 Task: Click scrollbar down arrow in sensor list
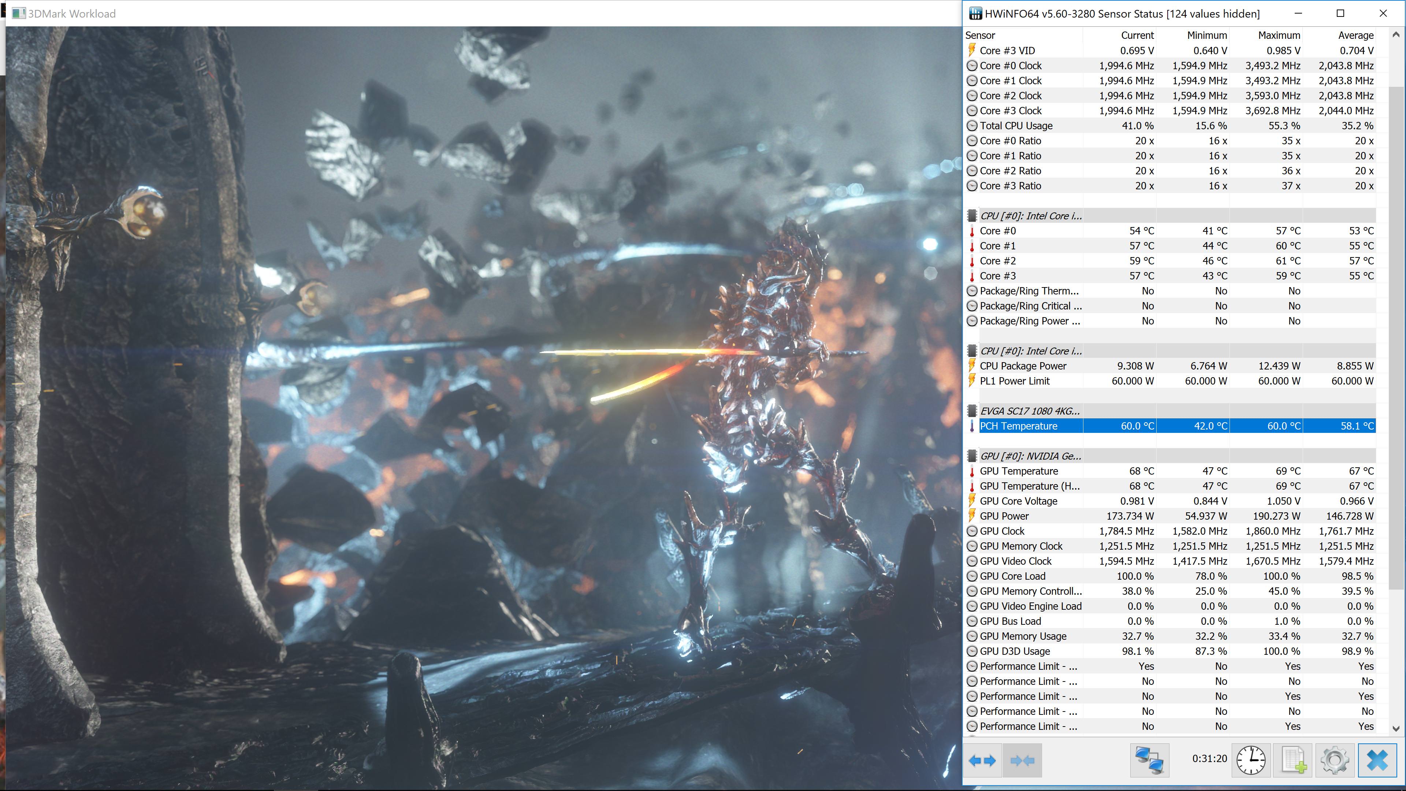(x=1396, y=728)
